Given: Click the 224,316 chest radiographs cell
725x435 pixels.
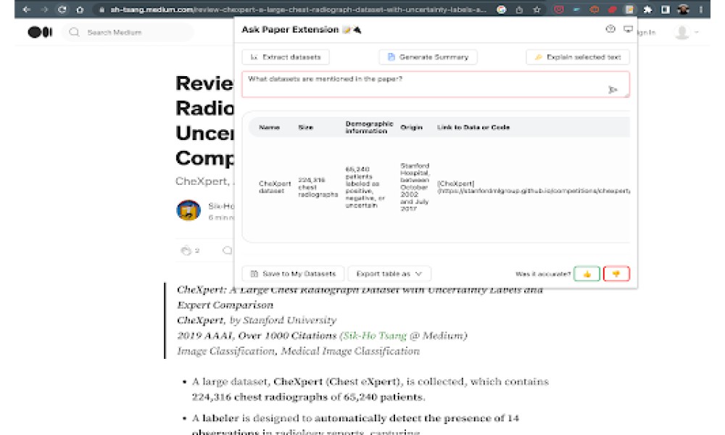Looking at the screenshot, I should (x=318, y=187).
